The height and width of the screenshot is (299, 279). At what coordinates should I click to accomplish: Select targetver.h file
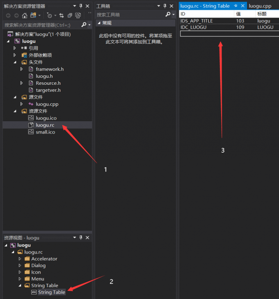pyautogui.click(x=48, y=90)
